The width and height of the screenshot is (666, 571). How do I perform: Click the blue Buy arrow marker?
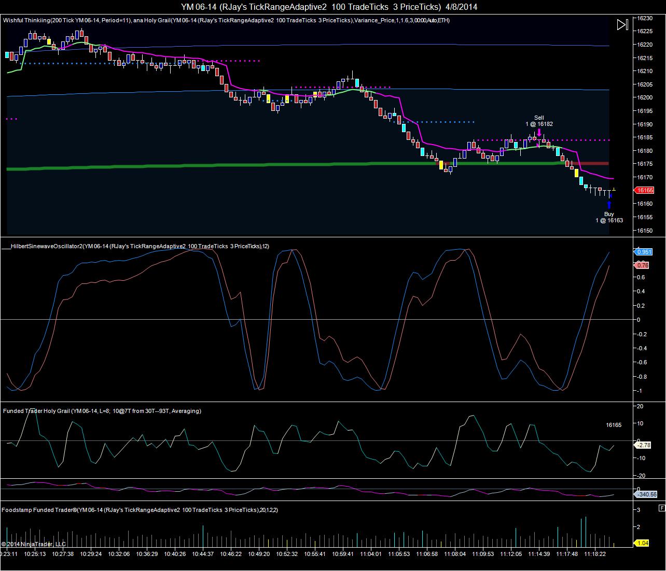pos(609,204)
